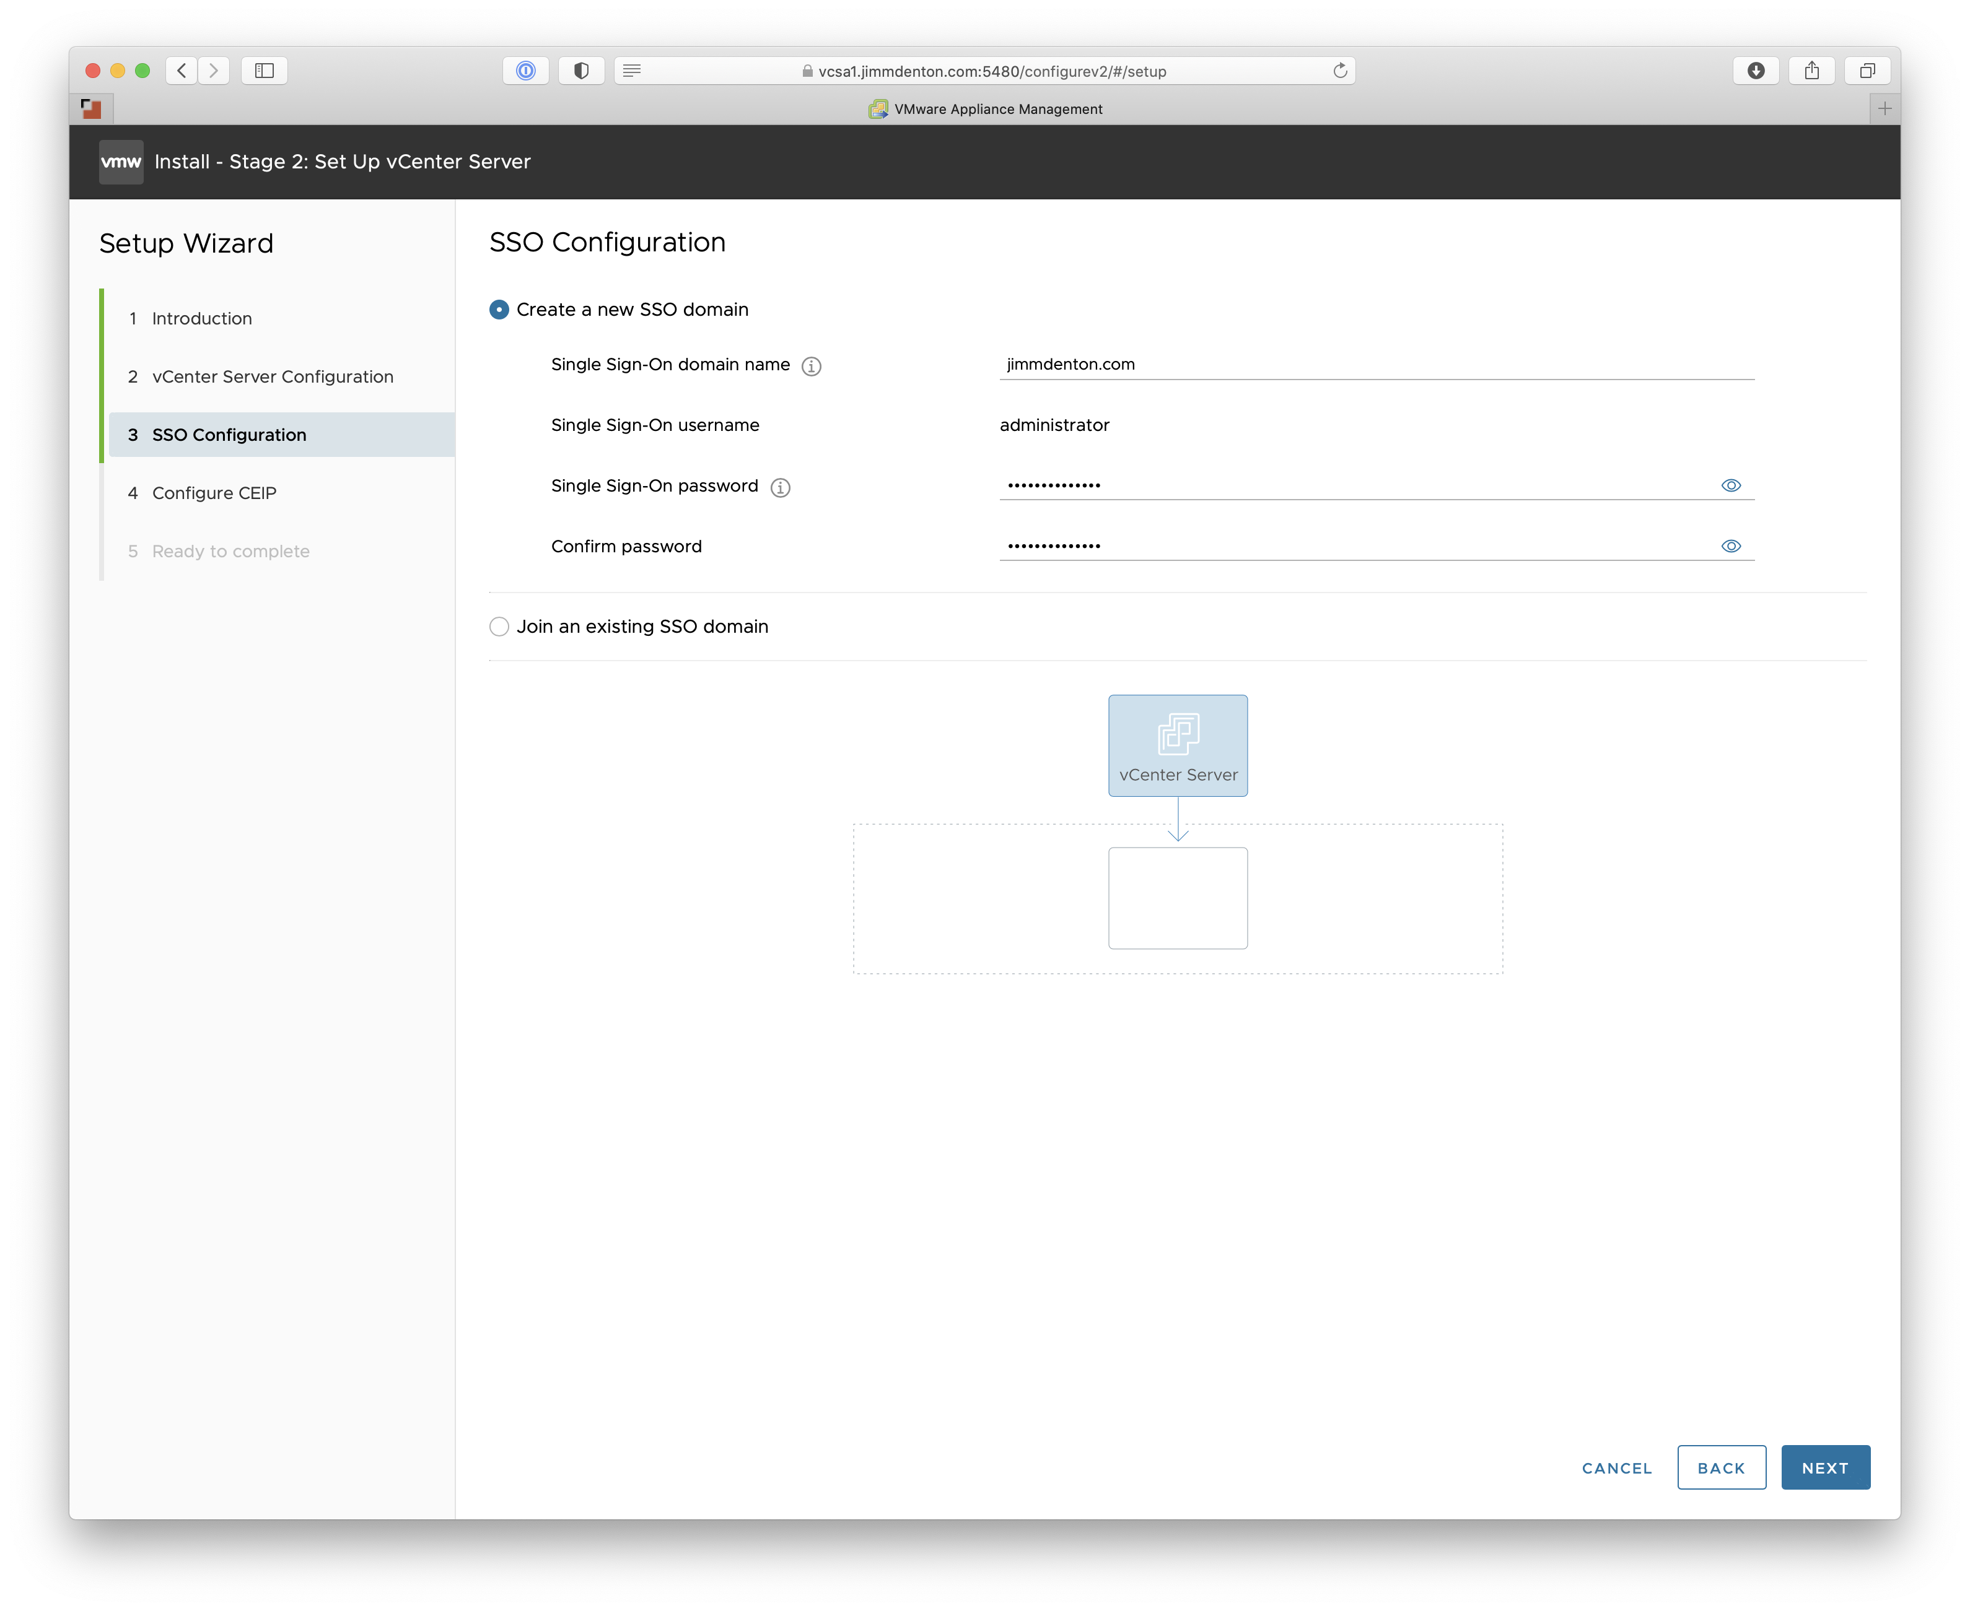
Task: Click the privacy shield icon
Action: click(581, 71)
